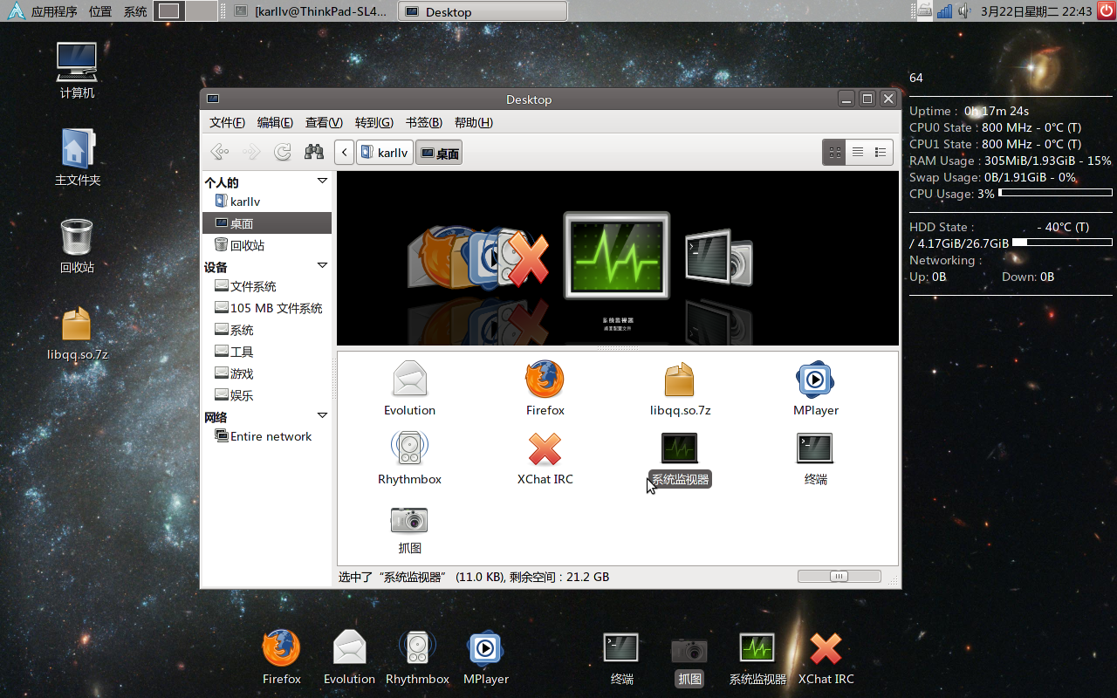Open 系统 panel menu

click(135, 12)
